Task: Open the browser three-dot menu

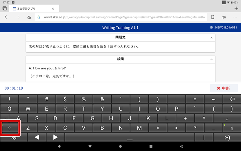Action: [235, 17]
